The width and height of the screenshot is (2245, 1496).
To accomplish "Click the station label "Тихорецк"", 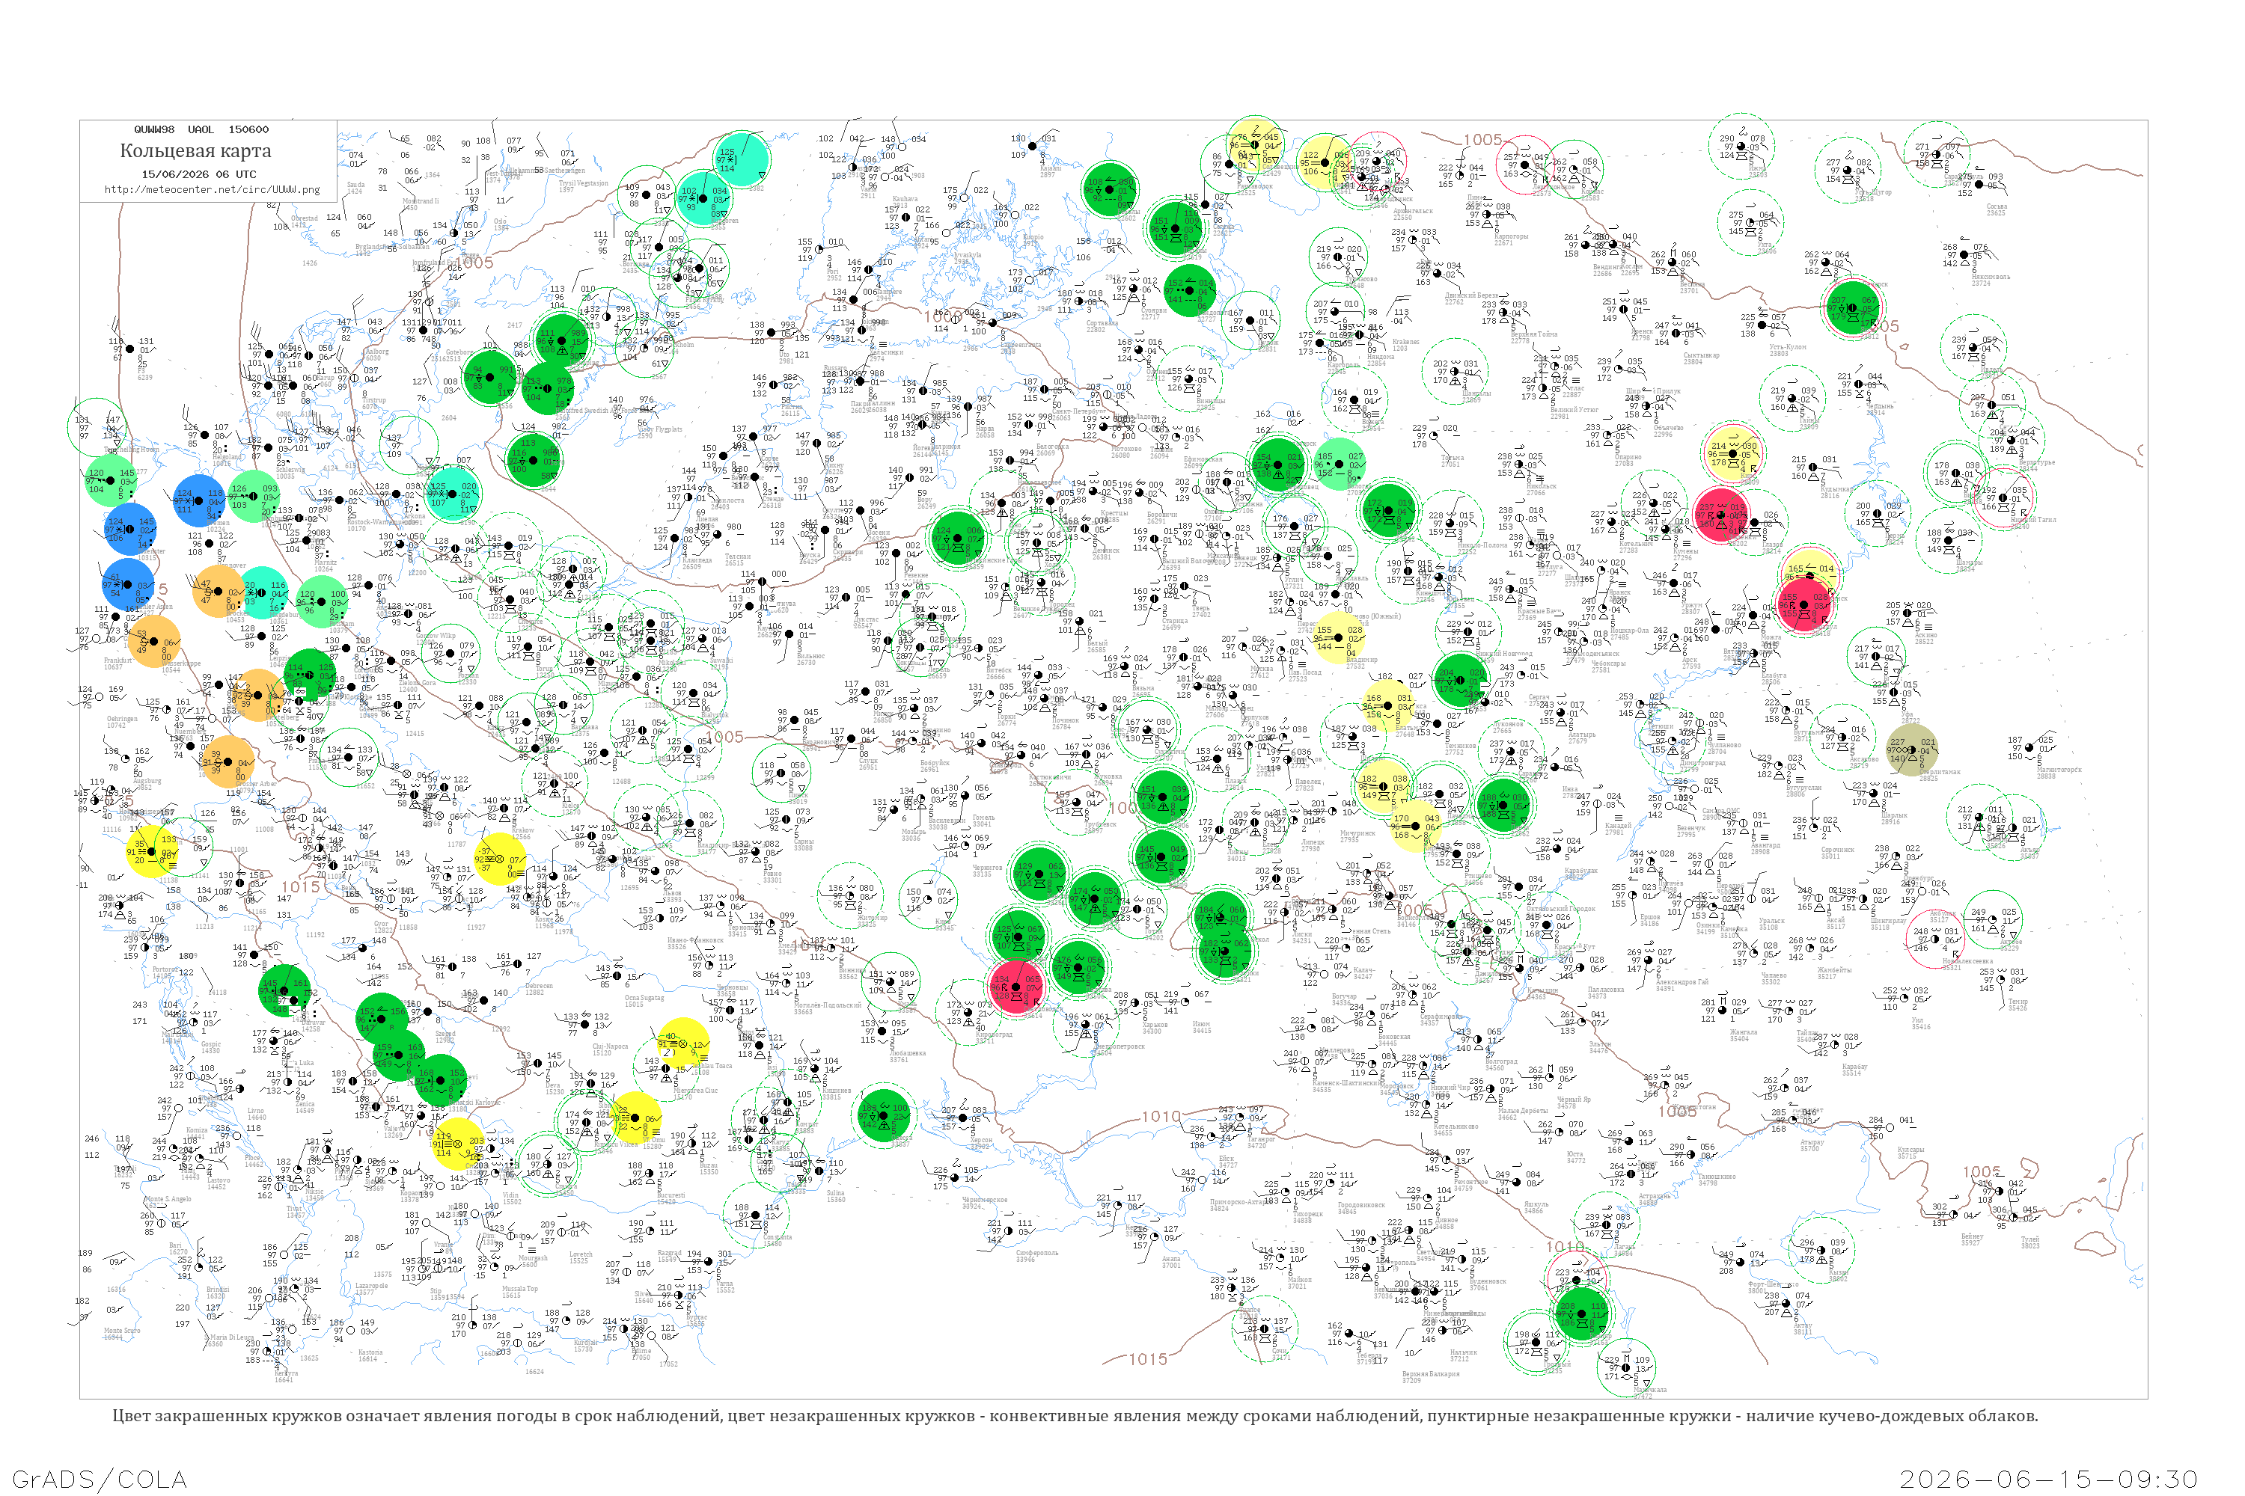I will point(1309,1213).
